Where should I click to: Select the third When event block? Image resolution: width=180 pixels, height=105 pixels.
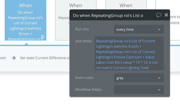point(126,5)
